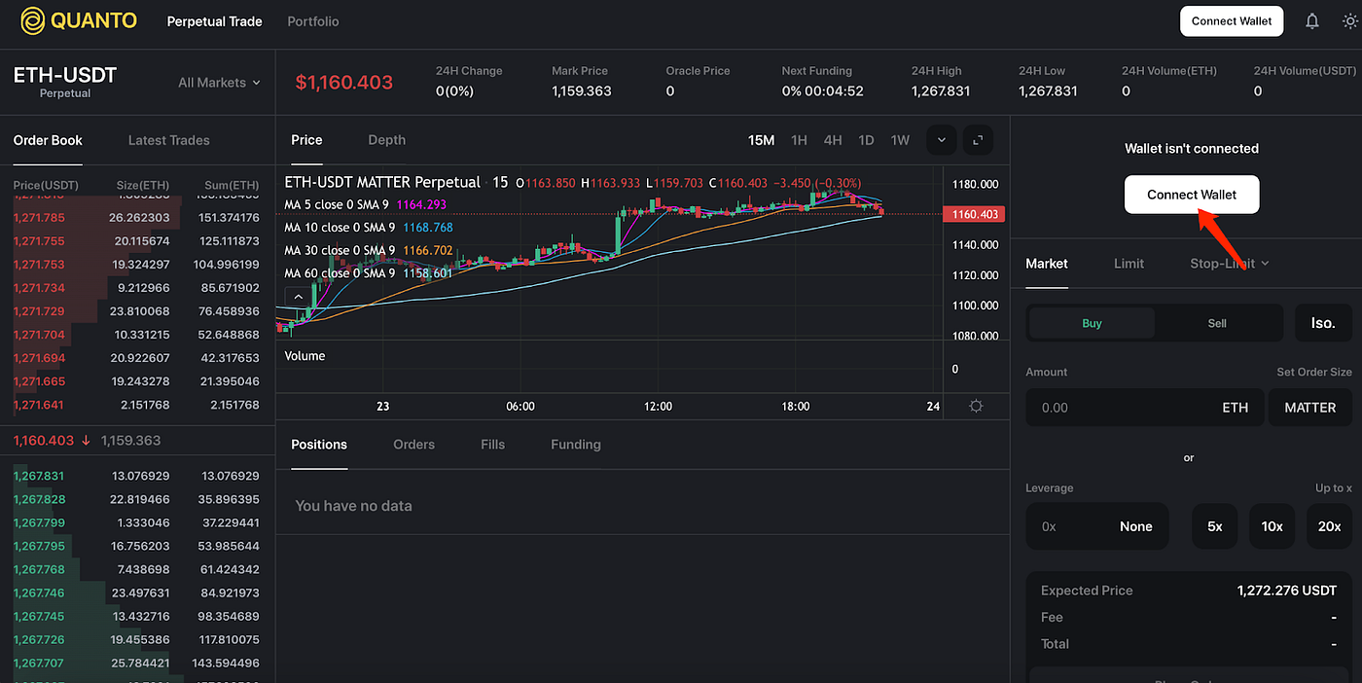Click bid price 1,267.799
This screenshot has width=1362, height=683.
[x=39, y=522]
